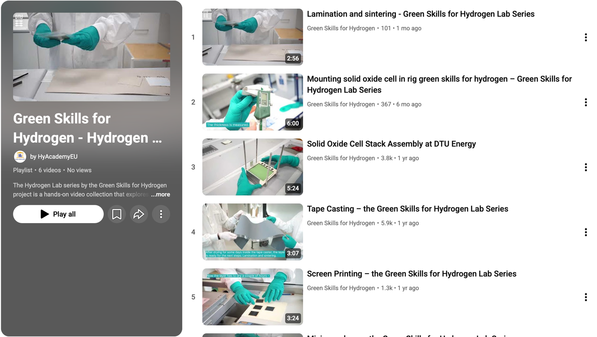Click the 5:24 Stack Assembly thumbnail
Image resolution: width=597 pixels, height=337 pixels.
253,167
